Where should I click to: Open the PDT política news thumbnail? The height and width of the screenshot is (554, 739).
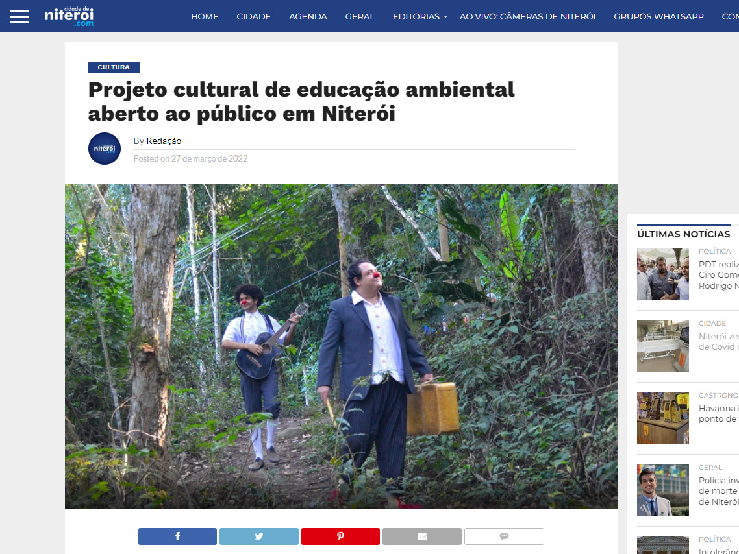(x=662, y=274)
